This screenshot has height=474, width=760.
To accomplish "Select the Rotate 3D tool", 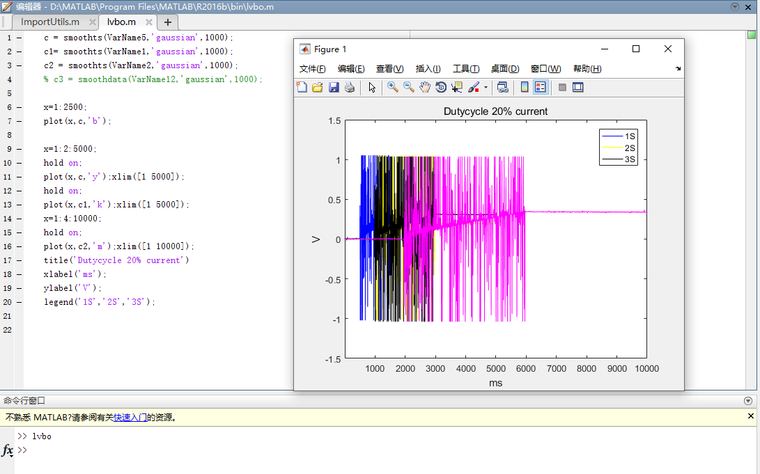I will (440, 87).
